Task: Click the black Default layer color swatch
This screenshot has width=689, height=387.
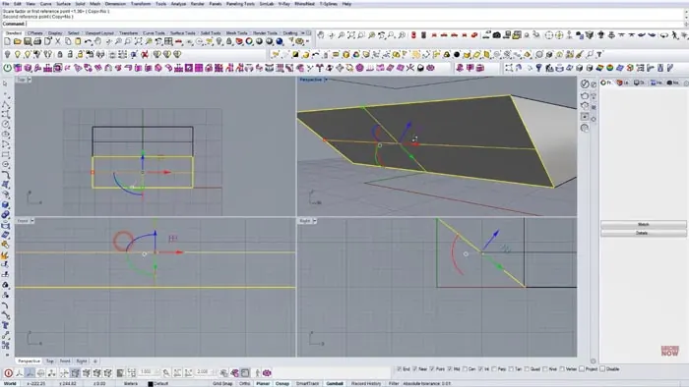Action: click(151, 384)
